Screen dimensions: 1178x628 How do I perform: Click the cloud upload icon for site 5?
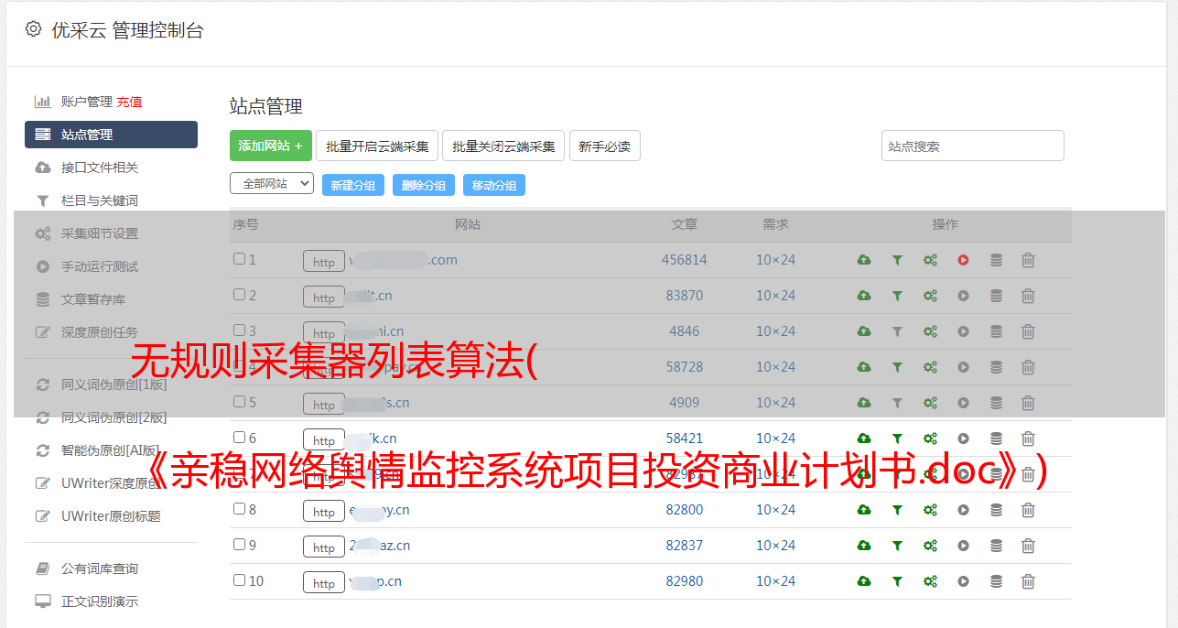pyautogui.click(x=864, y=403)
